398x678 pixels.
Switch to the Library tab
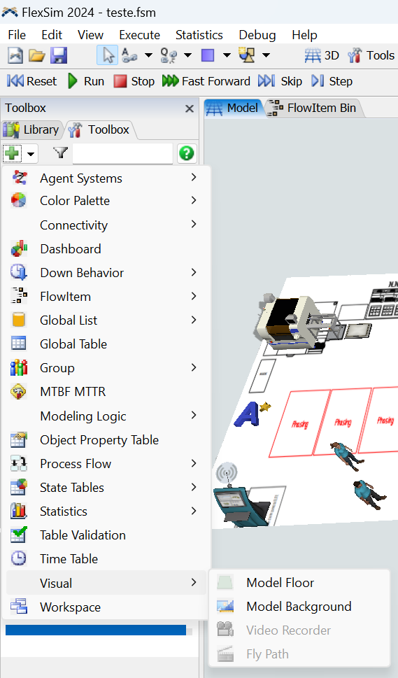point(31,129)
